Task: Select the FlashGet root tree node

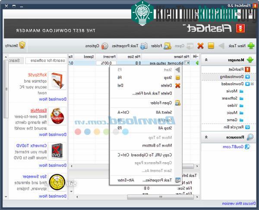Action: coord(239,69)
